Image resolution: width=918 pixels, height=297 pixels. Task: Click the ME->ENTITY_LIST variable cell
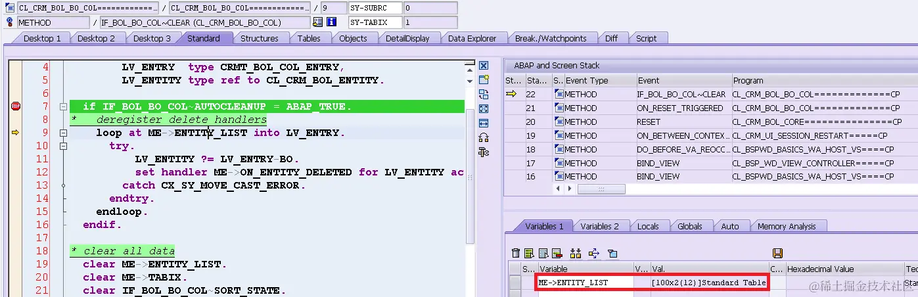(x=585, y=283)
